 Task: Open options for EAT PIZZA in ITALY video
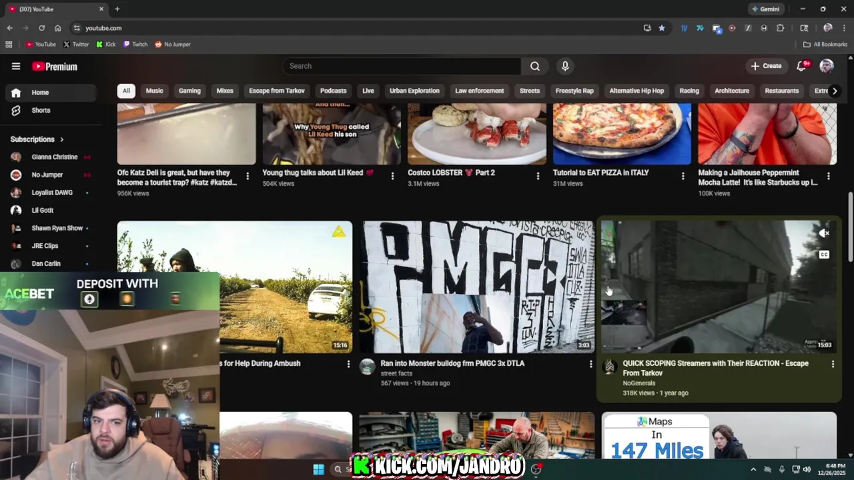pos(683,176)
